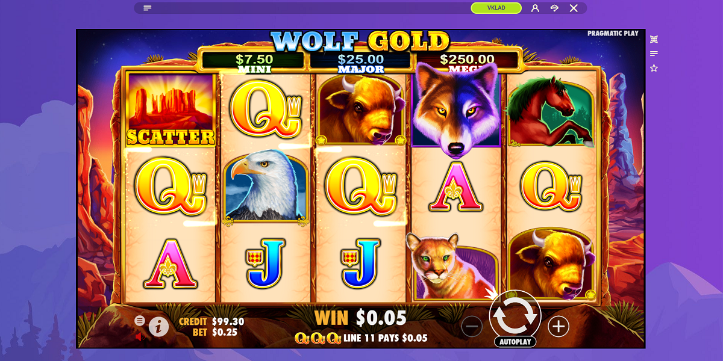Spin the reels with the circular arrows button
The image size is (723, 361).
point(515,316)
